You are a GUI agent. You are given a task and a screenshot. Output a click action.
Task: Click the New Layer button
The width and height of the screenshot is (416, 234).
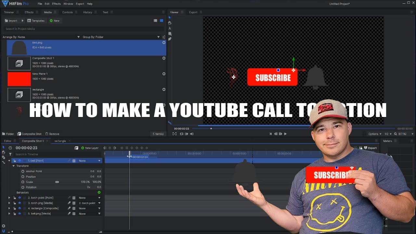[x=90, y=148]
